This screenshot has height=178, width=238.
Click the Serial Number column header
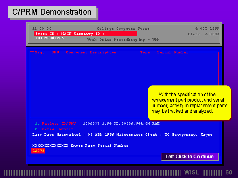(x=173, y=52)
